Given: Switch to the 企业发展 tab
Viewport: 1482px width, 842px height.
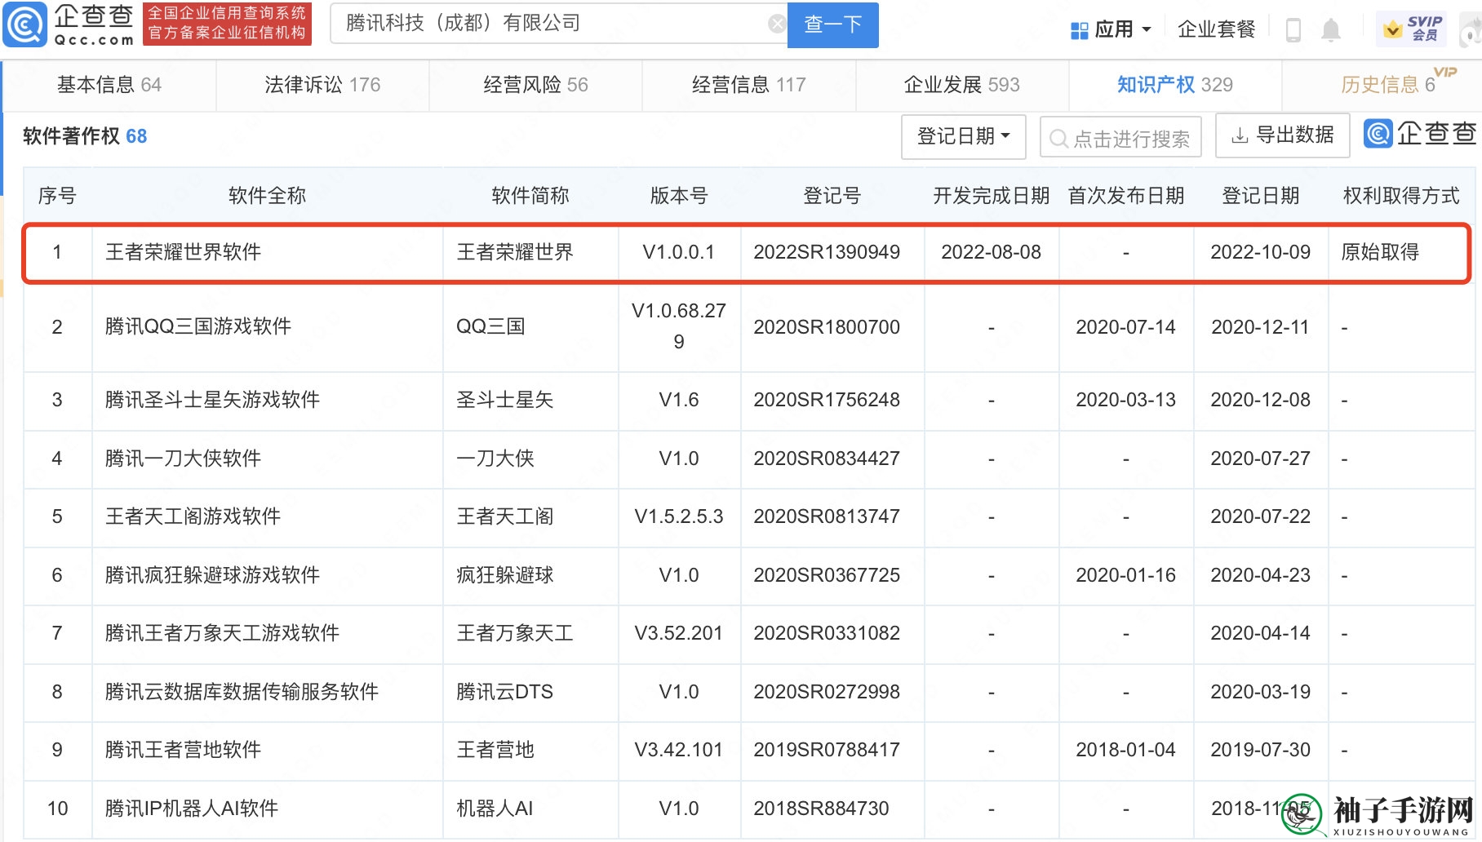Looking at the screenshot, I should (961, 85).
